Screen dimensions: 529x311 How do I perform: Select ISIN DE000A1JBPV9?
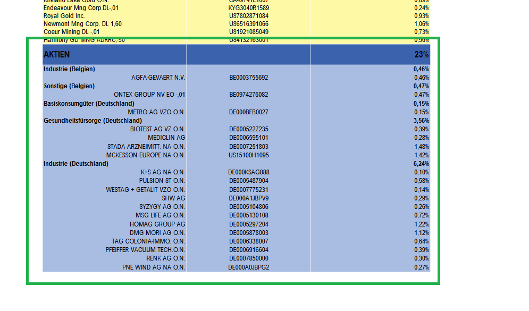pyautogui.click(x=249, y=198)
